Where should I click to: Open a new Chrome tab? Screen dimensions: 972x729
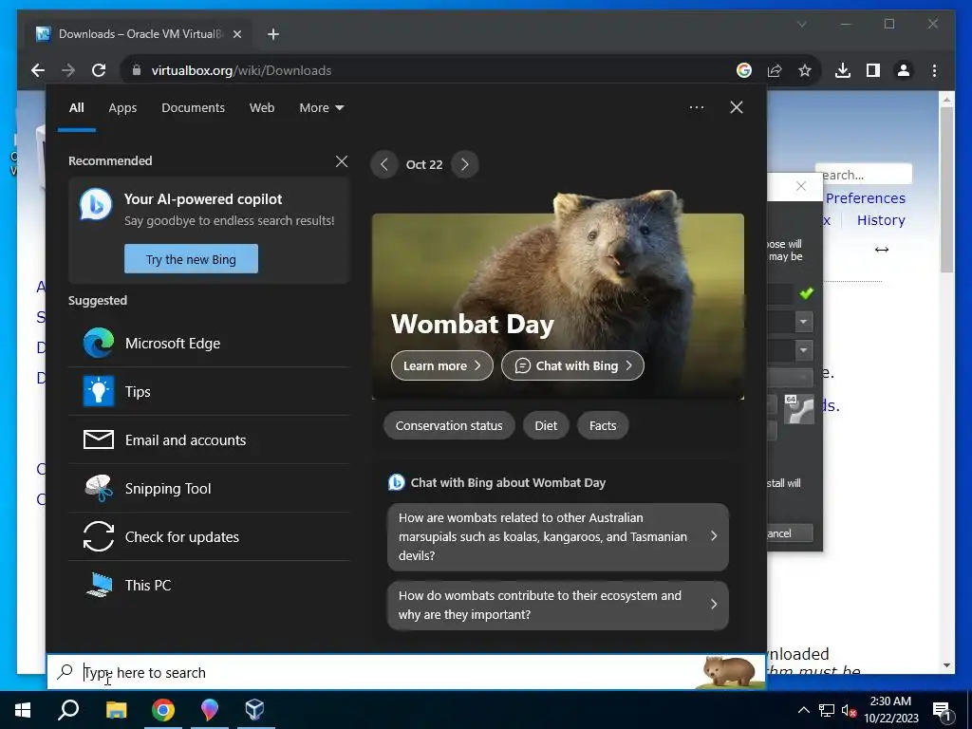(x=273, y=34)
